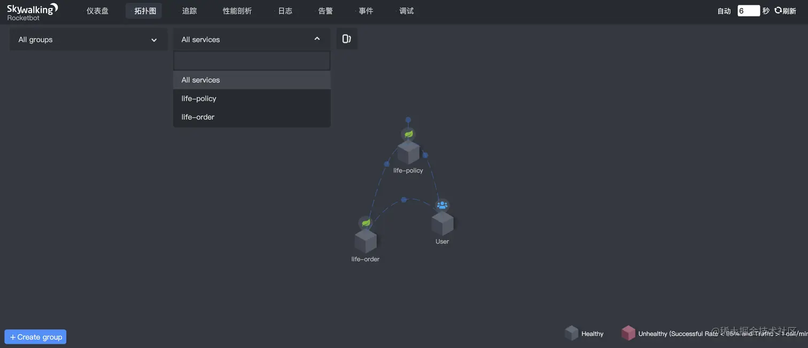Click the life-policy node label
This screenshot has height=348, width=808.
pos(408,170)
